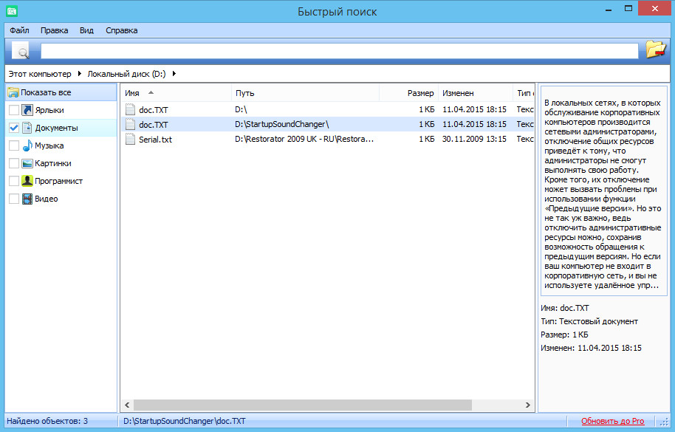Screen dimensions: 675x432
Task: Open the Правка menu
Action: coord(54,30)
